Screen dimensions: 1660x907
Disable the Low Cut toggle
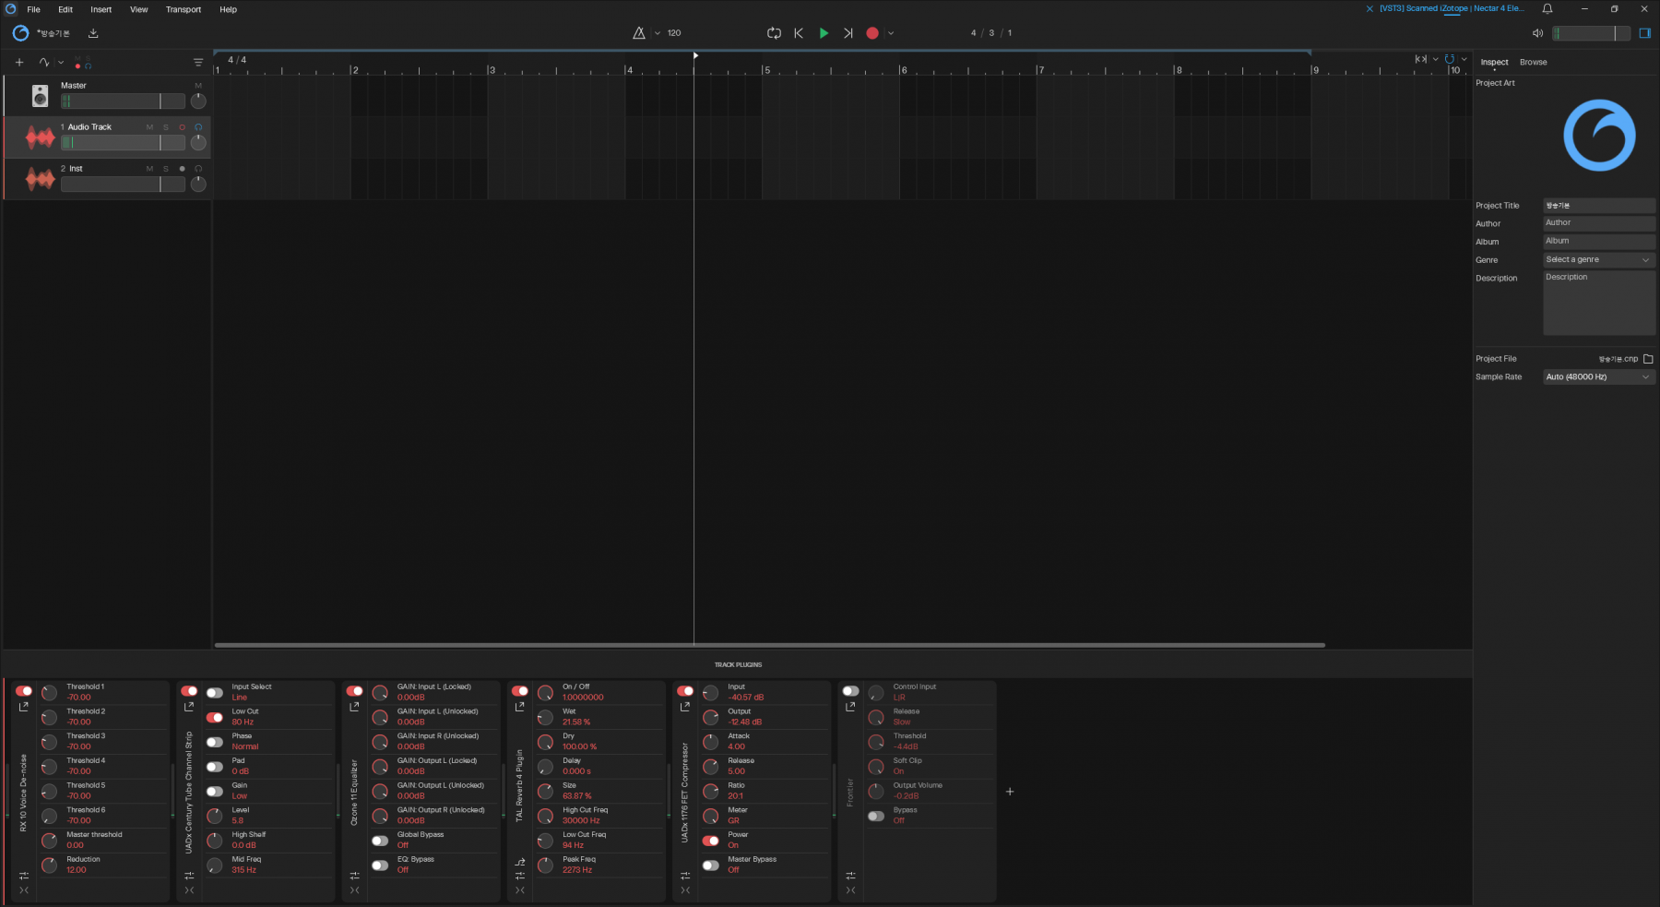point(215,717)
